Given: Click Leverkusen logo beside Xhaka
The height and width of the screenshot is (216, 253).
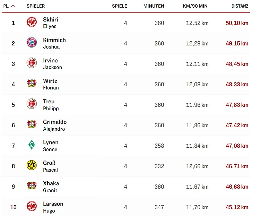Looking at the screenshot, I should (x=32, y=186).
